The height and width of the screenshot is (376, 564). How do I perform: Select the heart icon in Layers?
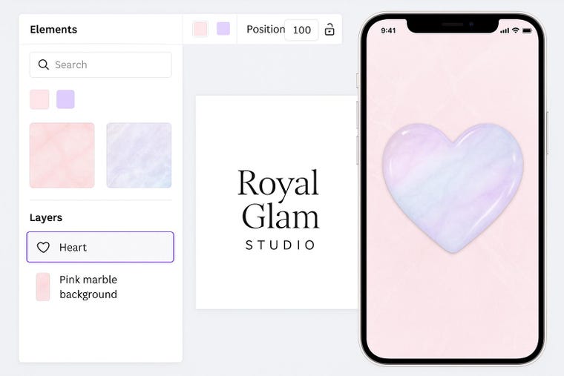click(x=43, y=247)
